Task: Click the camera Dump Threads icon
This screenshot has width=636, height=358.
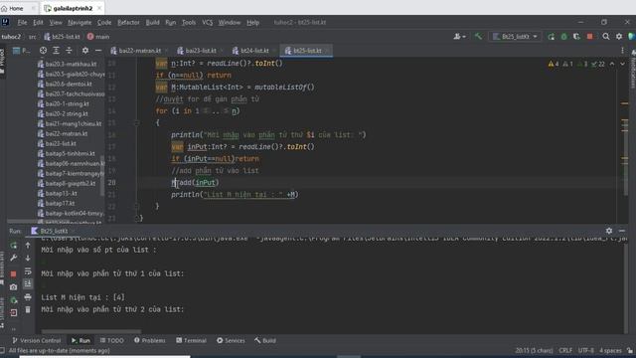Action: pyautogui.click(x=13, y=287)
